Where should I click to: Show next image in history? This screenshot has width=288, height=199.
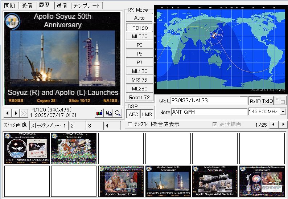[16, 113]
